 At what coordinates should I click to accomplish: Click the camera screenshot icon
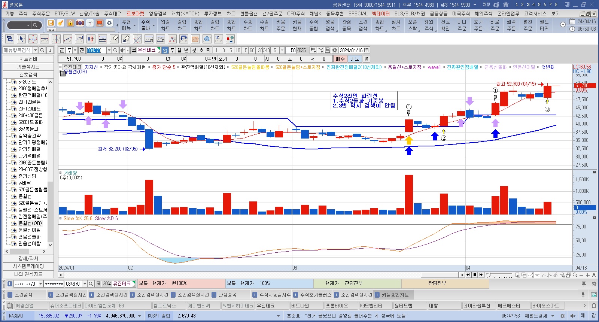click(x=80, y=23)
